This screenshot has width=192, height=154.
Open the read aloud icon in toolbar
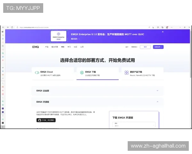(x=149, y=27)
